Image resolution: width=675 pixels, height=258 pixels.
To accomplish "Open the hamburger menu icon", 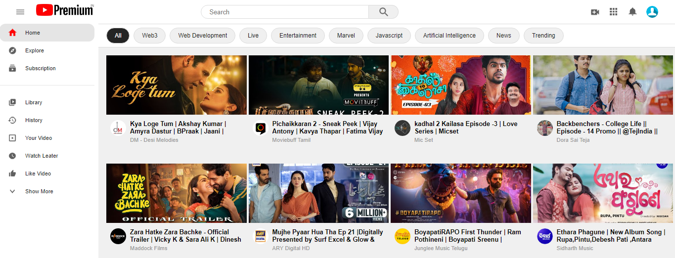I will [x=20, y=12].
